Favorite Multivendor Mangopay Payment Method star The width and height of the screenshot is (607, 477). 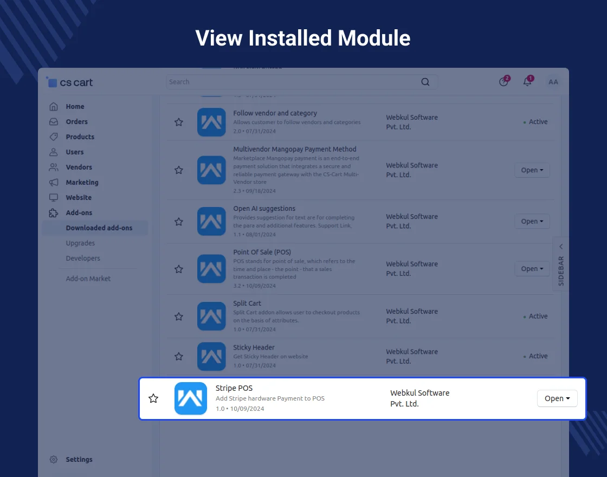[178, 170]
